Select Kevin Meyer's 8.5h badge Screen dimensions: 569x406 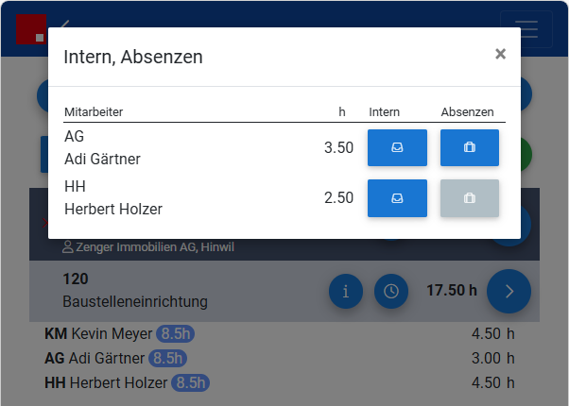[175, 333]
